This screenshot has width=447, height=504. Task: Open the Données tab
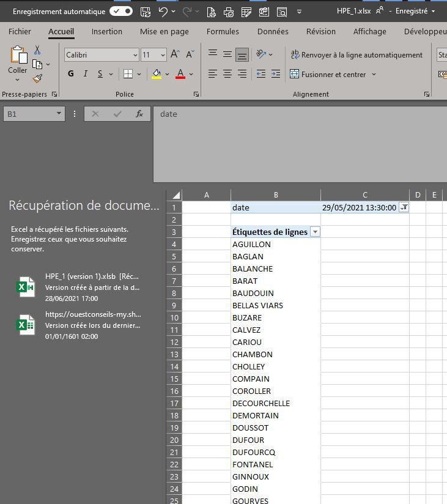click(x=273, y=32)
